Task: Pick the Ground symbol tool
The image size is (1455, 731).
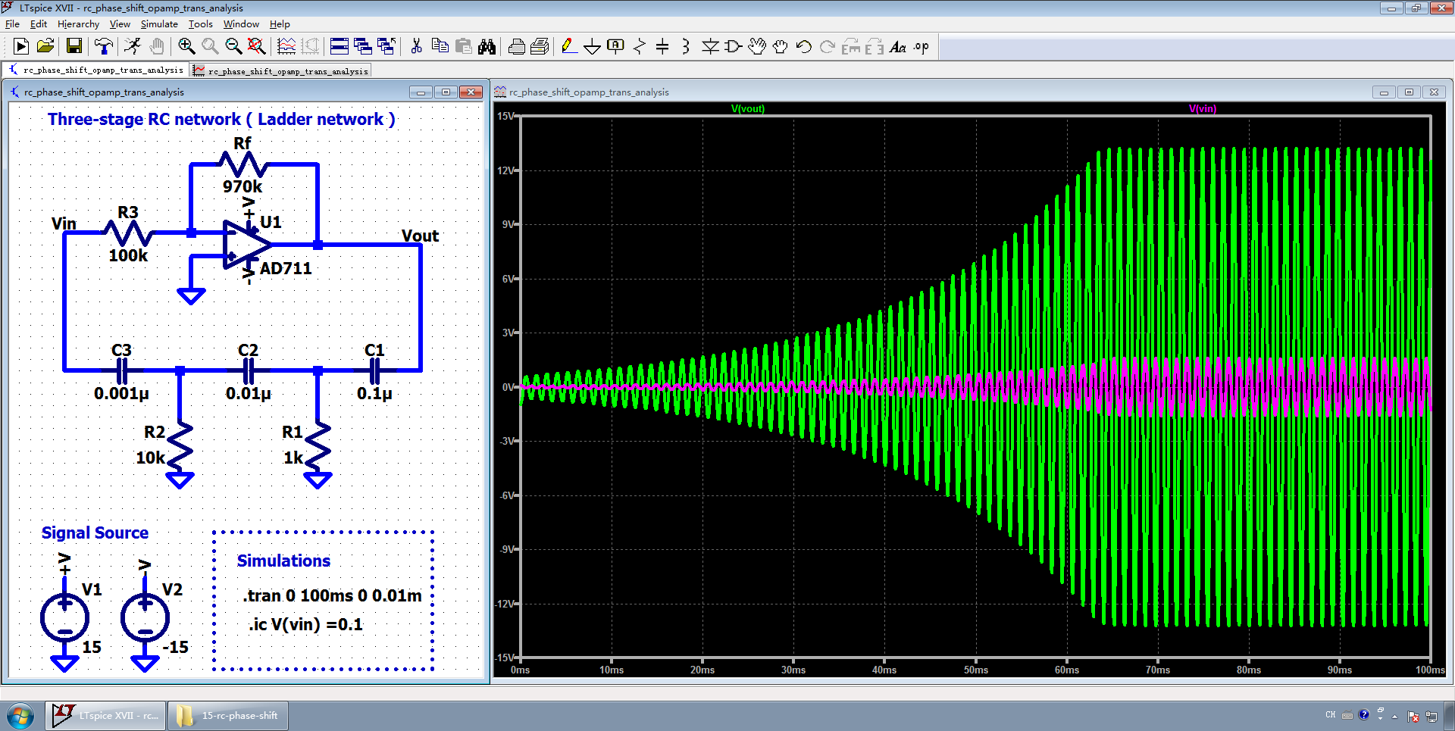Action: (x=592, y=47)
